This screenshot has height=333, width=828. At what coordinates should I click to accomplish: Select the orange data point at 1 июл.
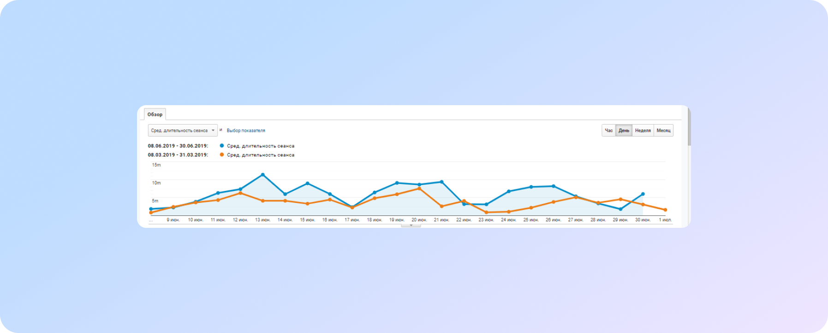[x=665, y=210]
